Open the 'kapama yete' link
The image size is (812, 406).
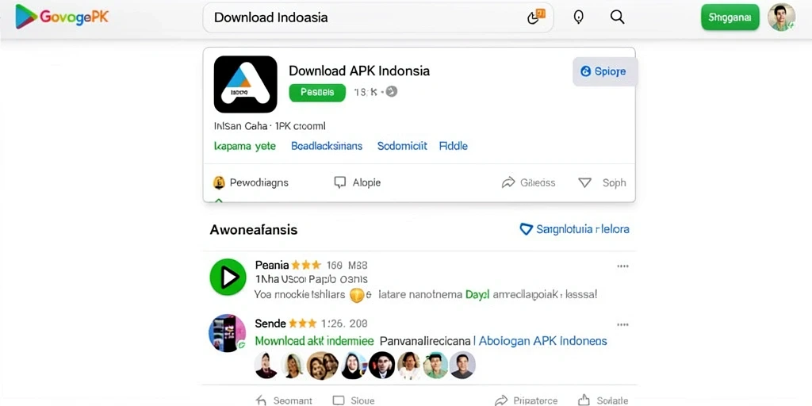click(x=244, y=146)
